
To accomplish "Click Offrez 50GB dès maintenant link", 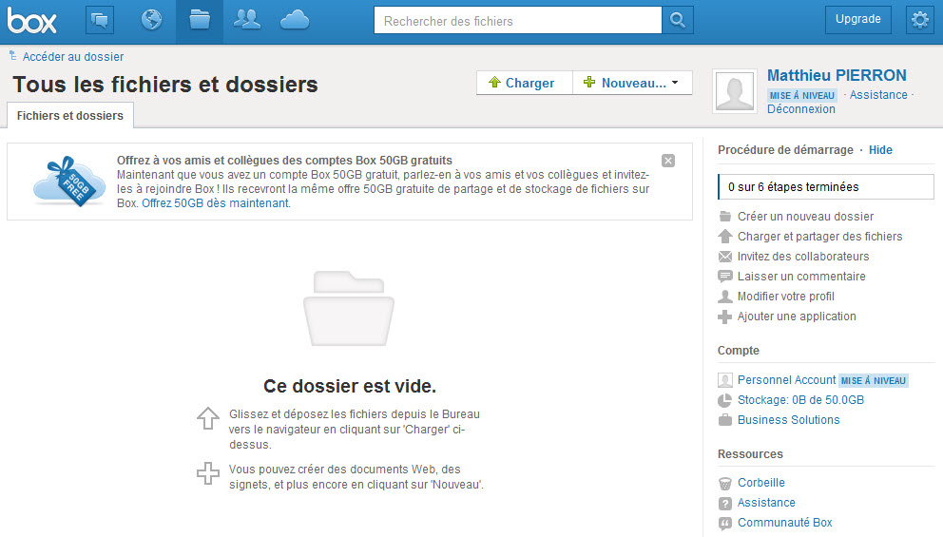I will coord(216,203).
